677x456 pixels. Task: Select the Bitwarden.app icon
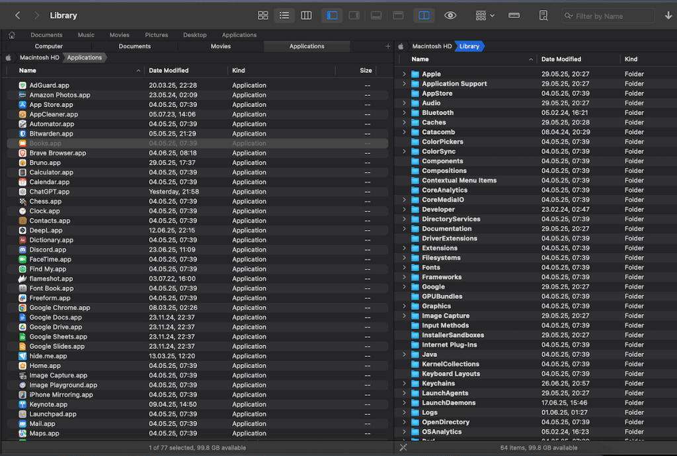click(22, 133)
